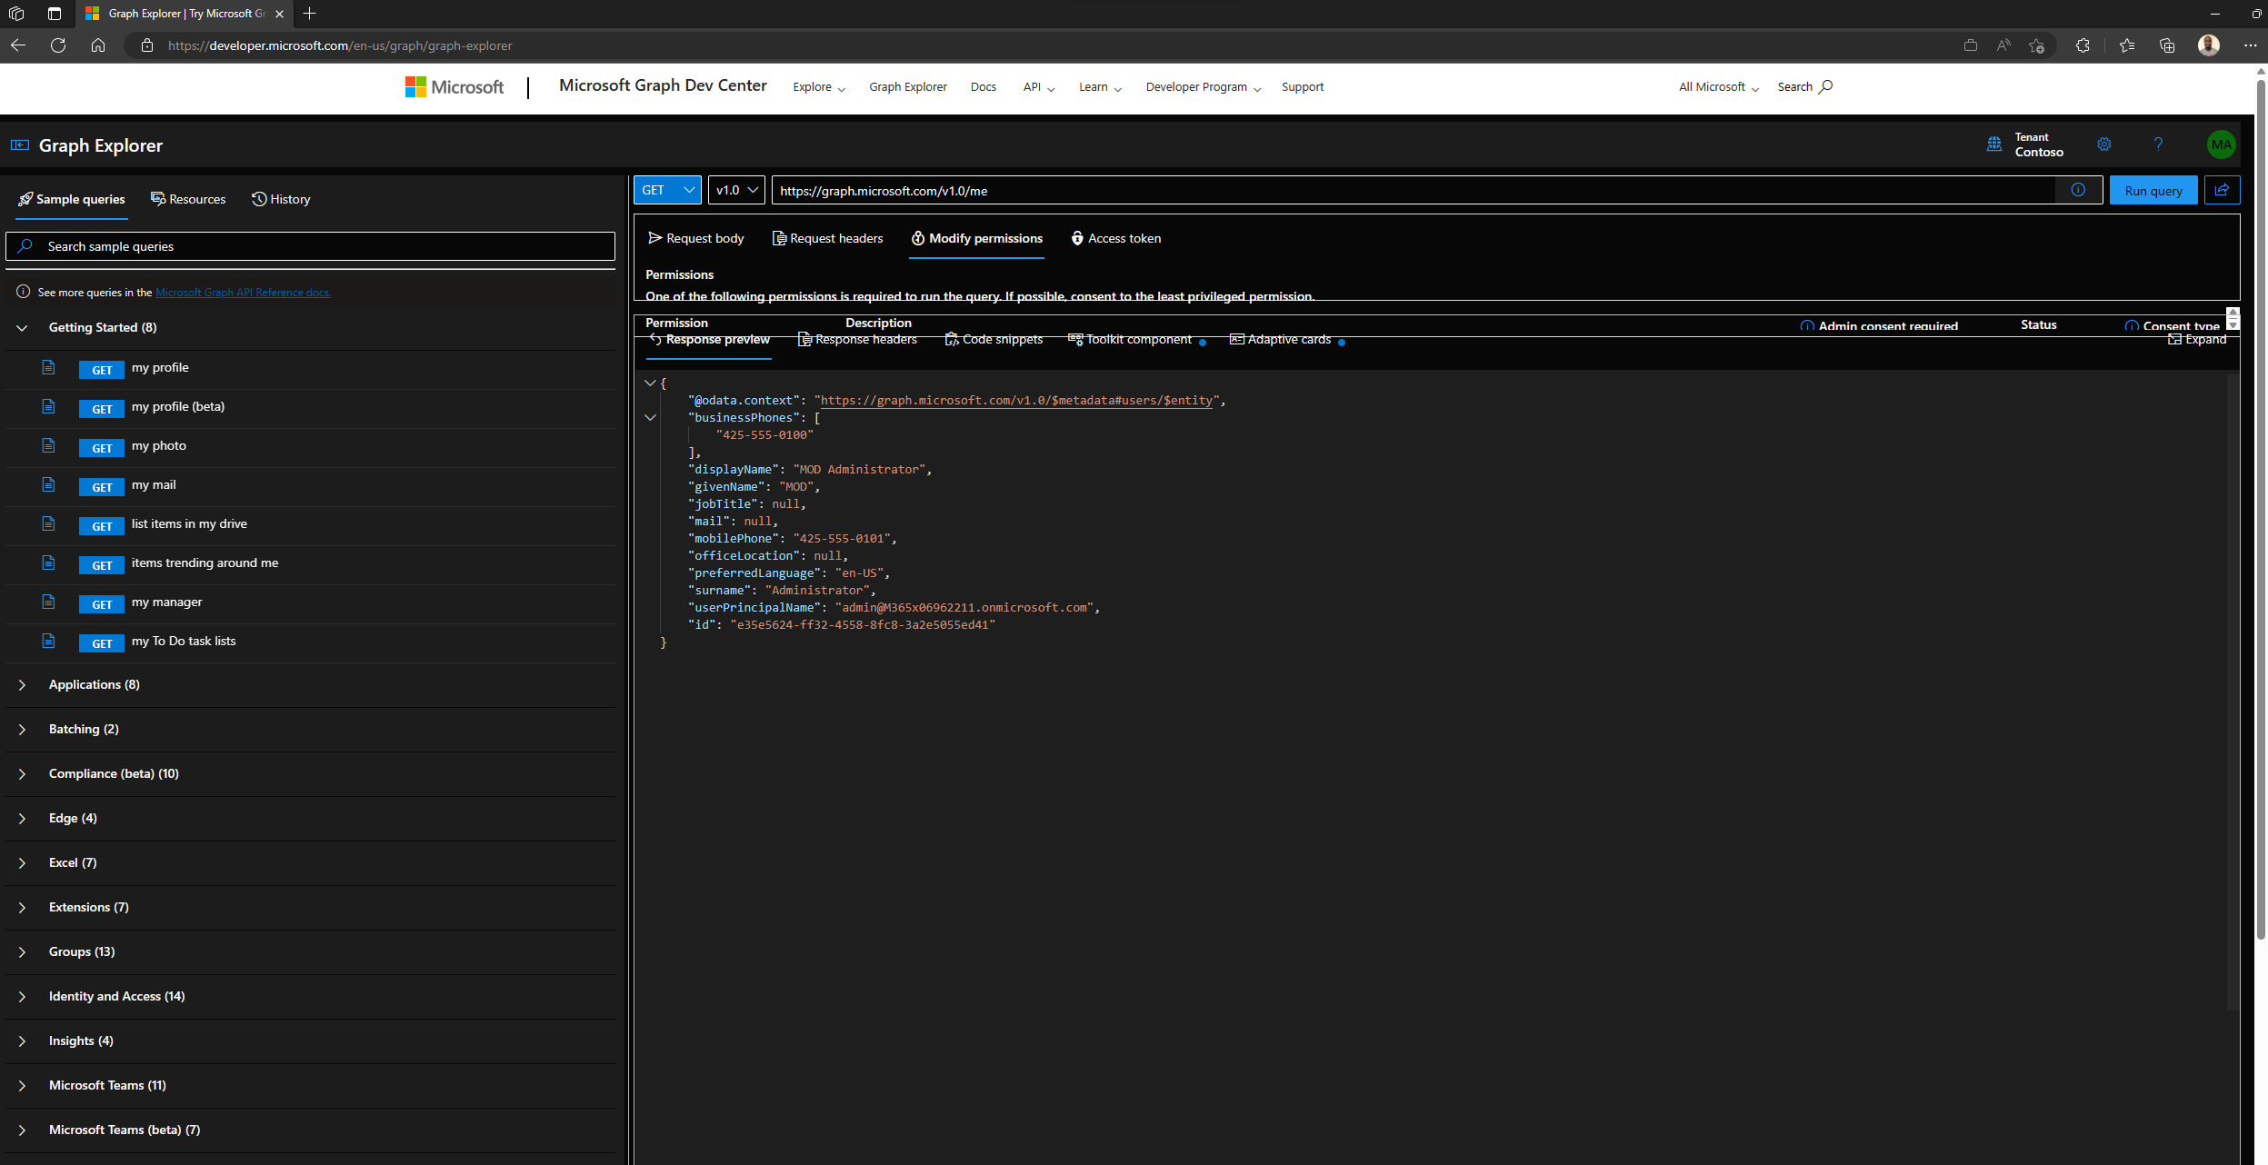The image size is (2268, 1165).
Task: Switch to the Access token tab
Action: click(1116, 238)
